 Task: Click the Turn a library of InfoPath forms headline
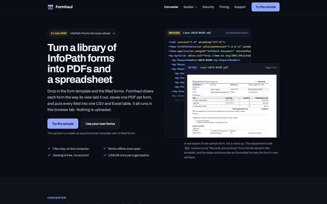(x=82, y=63)
